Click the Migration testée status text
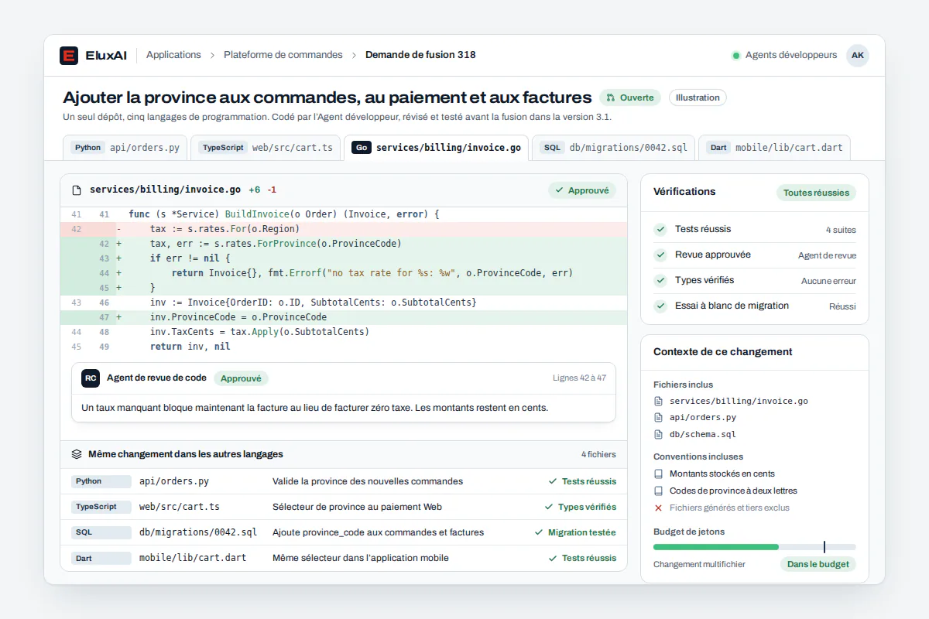Viewport: 929px width, 619px height. coord(582,532)
